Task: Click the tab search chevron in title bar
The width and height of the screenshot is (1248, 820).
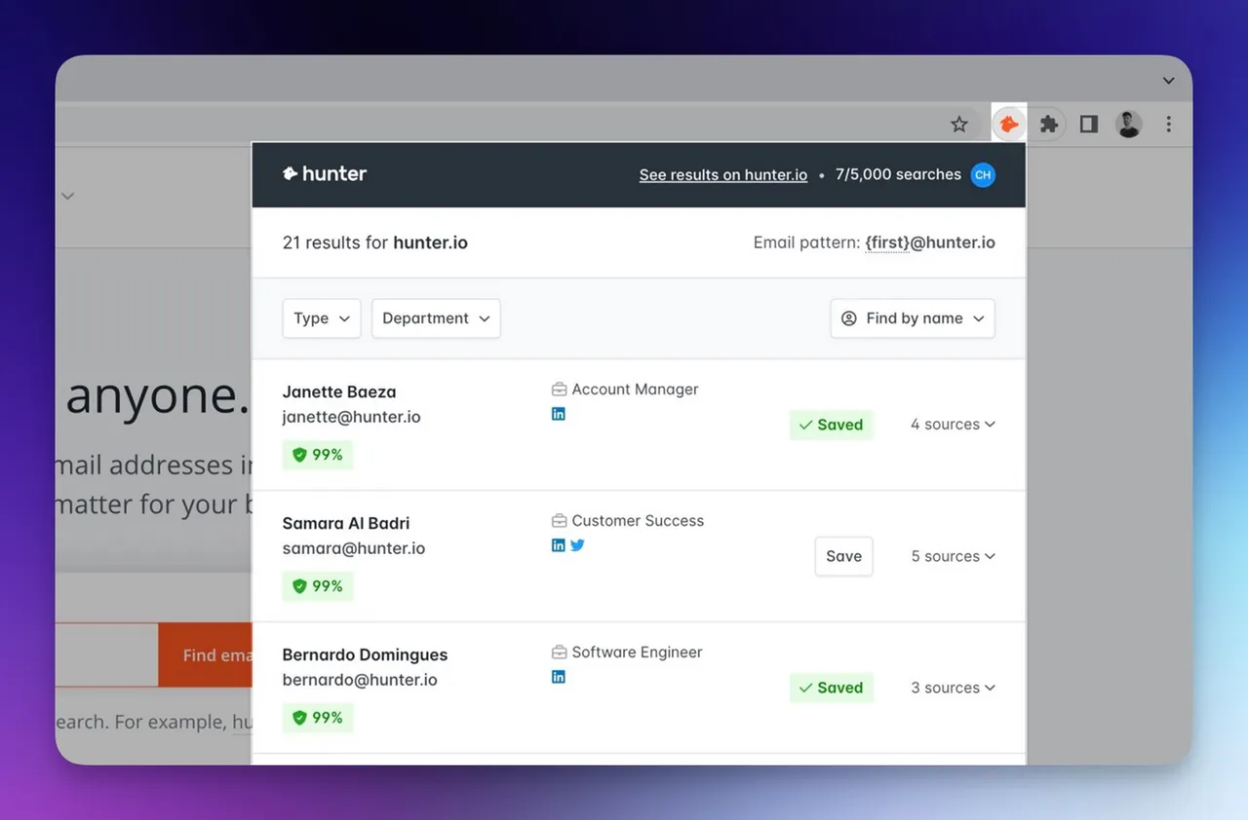Action: coord(1168,80)
